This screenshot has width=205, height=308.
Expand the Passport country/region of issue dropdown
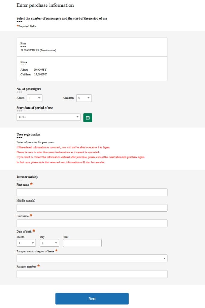coord(92,258)
